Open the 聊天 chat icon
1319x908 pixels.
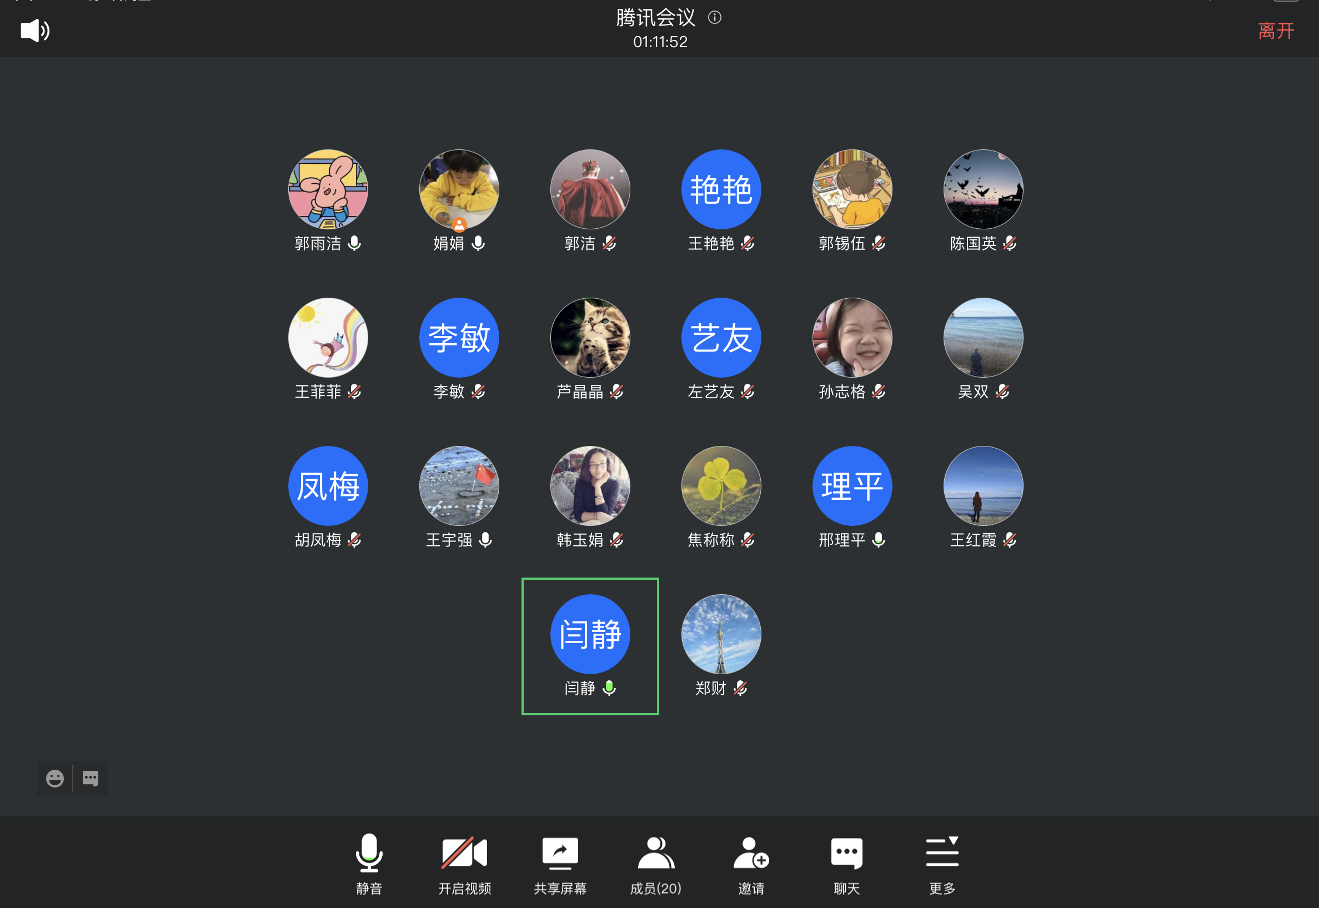coord(846,852)
